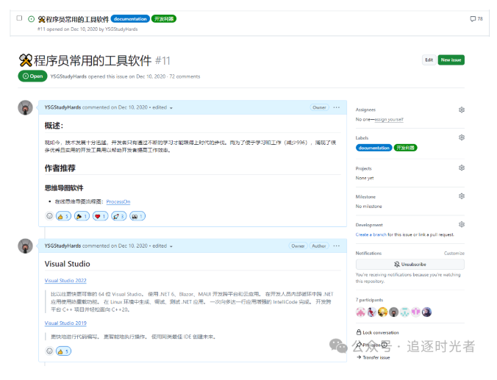Click Lock conversation in the sidebar
This screenshot has width=497, height=380.
(x=381, y=332)
